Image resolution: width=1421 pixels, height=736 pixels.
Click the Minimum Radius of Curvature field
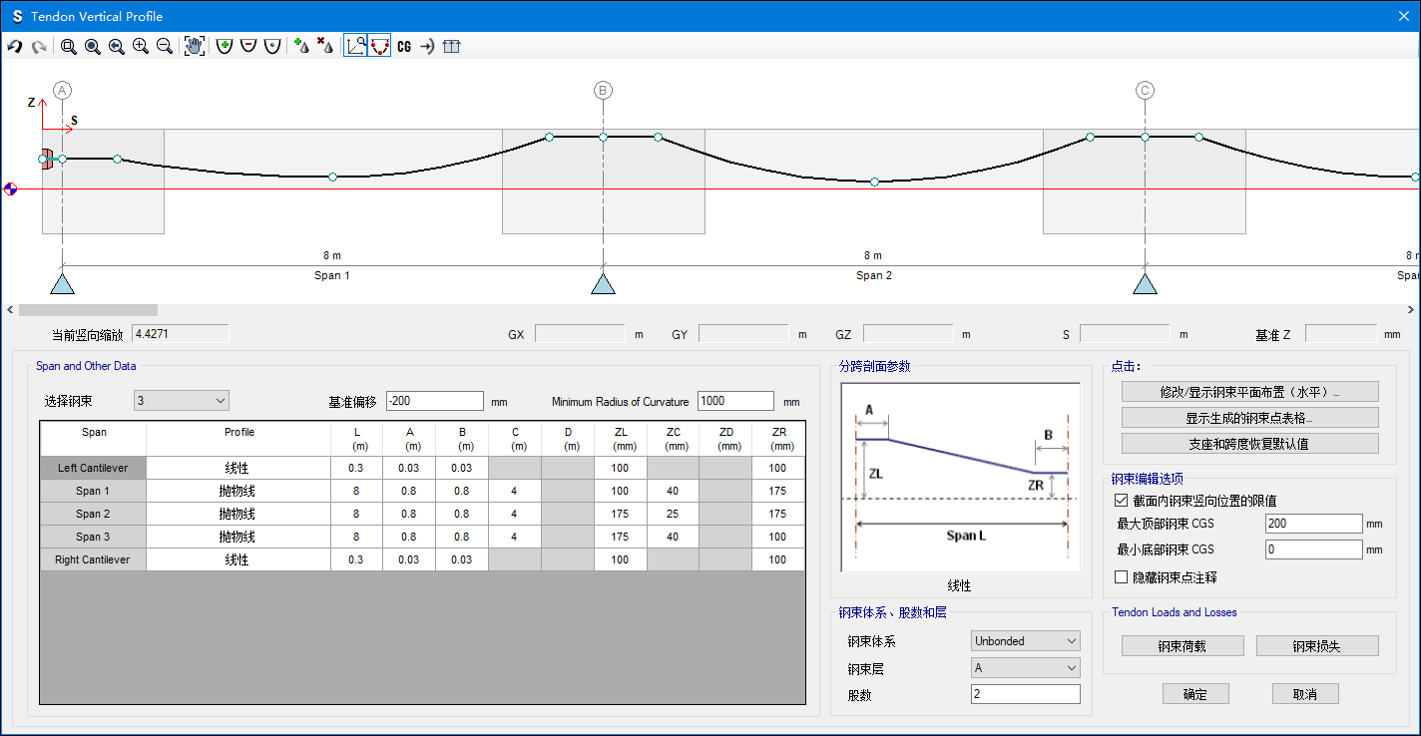point(735,401)
